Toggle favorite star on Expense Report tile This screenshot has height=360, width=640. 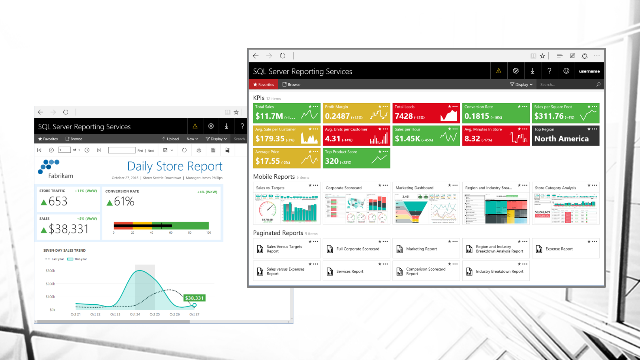click(589, 242)
